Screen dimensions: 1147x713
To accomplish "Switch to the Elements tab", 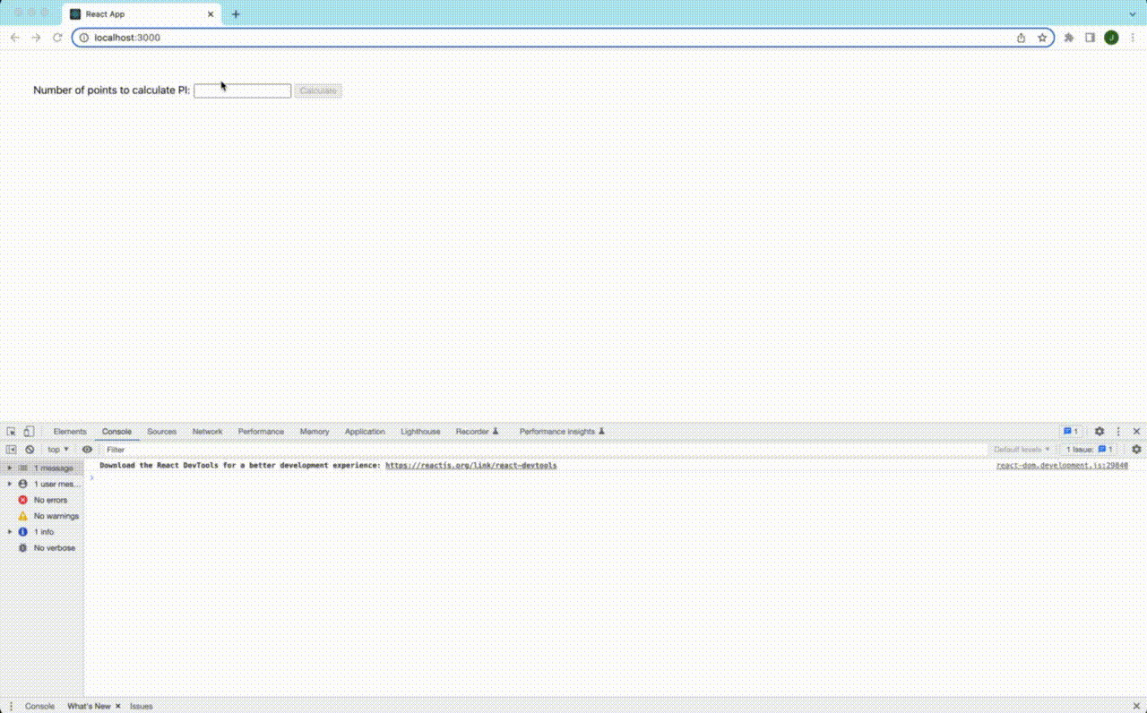I will (x=70, y=432).
